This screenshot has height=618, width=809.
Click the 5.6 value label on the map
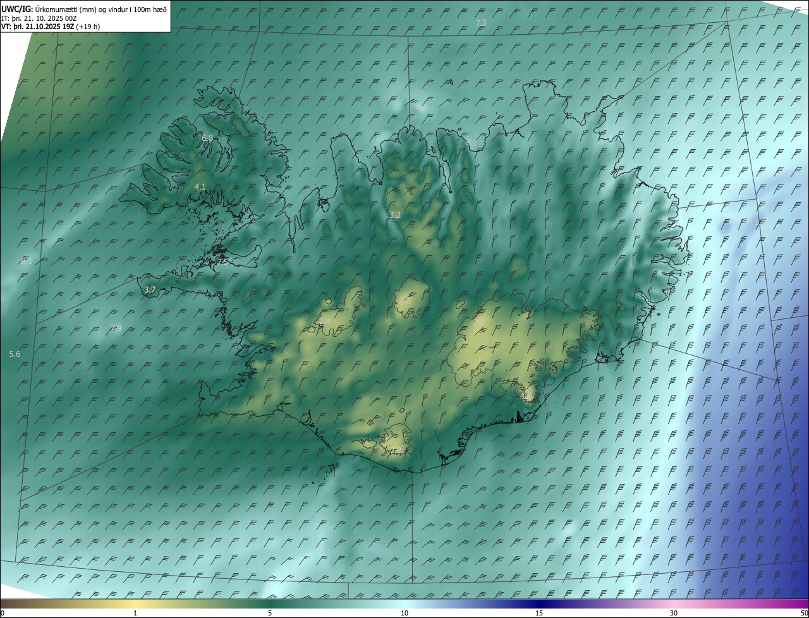tap(15, 354)
